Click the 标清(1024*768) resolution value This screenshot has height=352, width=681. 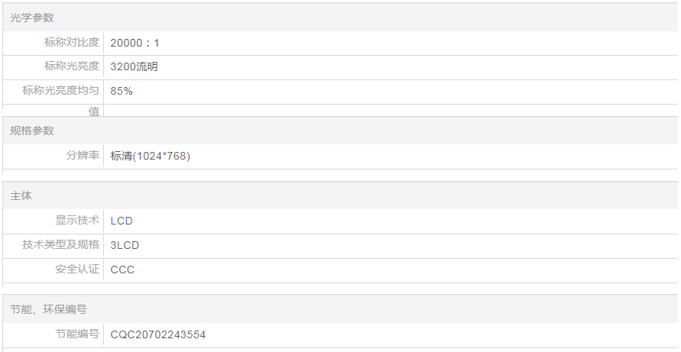[150, 156]
